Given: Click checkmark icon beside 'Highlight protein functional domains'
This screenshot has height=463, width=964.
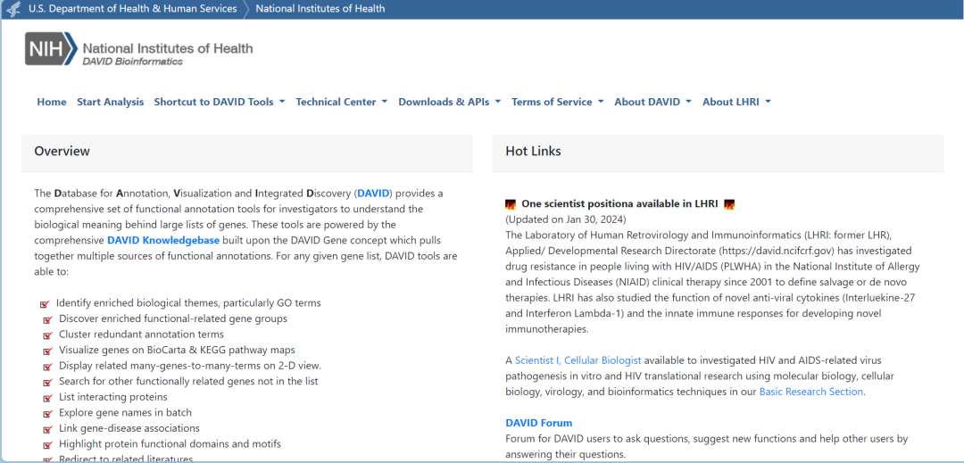Looking at the screenshot, I should (47, 445).
